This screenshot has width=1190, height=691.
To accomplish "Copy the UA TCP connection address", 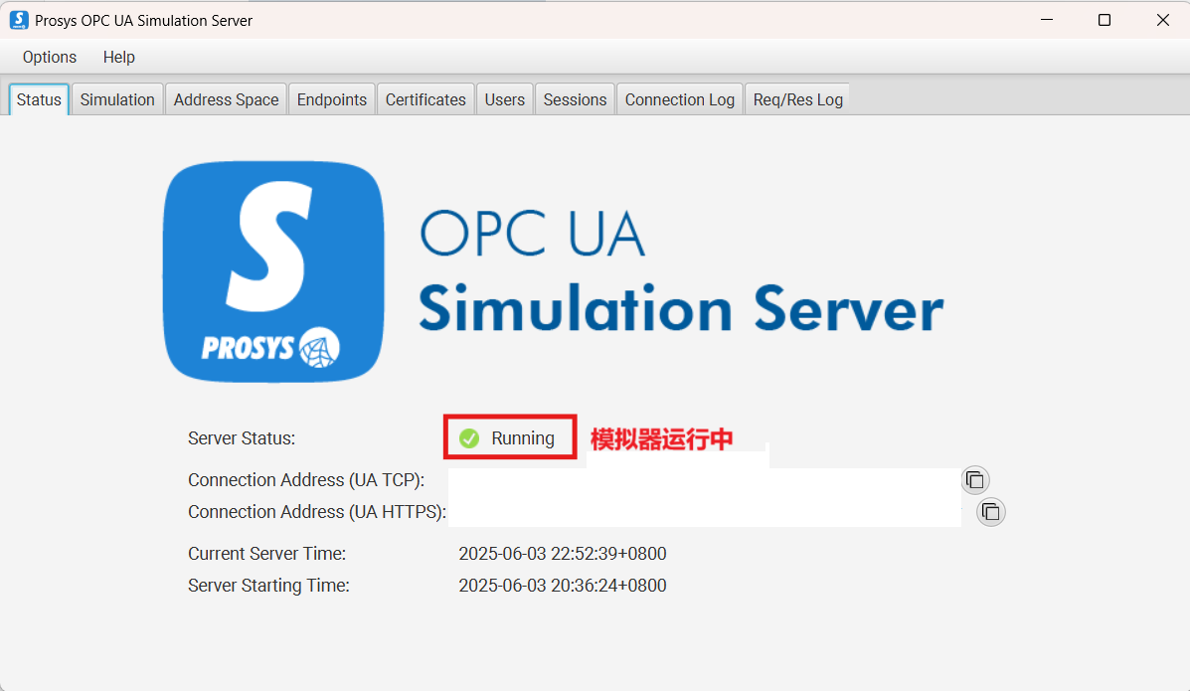I will 975,480.
